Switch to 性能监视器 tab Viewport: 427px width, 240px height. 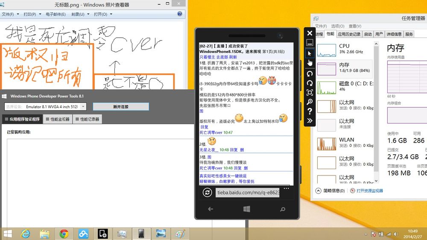pos(58,119)
